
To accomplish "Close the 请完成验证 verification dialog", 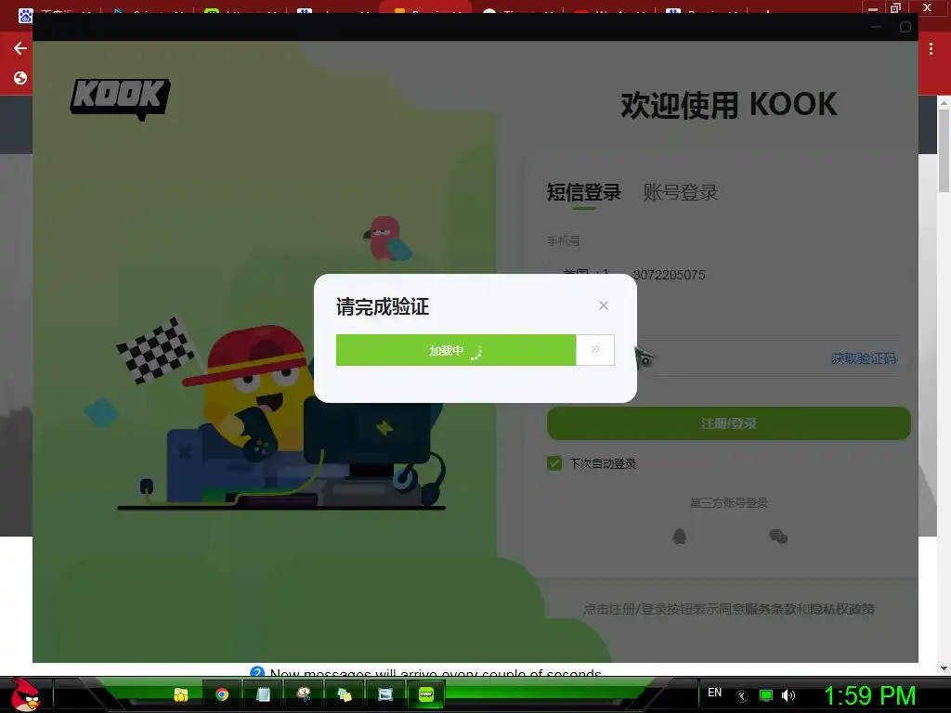I will pyautogui.click(x=603, y=305).
